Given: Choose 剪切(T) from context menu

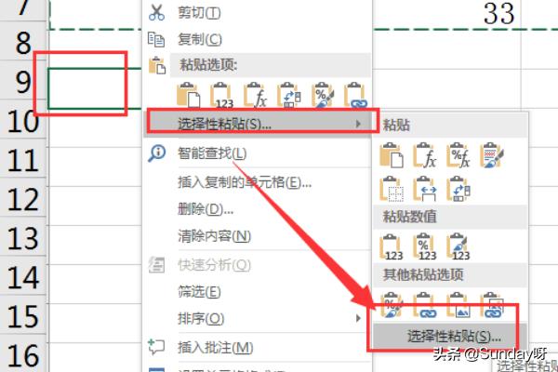Looking at the screenshot, I should click(199, 13).
